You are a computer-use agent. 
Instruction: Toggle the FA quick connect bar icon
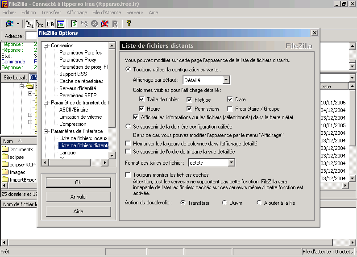coord(50,24)
